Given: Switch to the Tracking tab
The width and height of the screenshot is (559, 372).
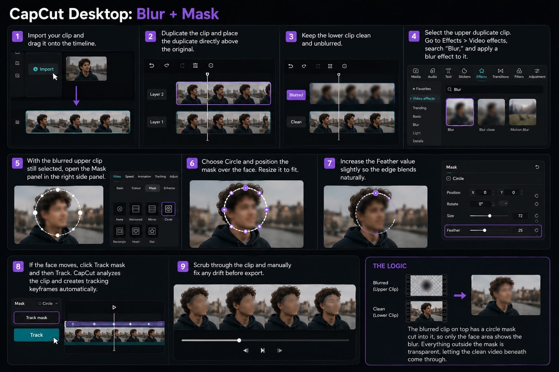Looking at the screenshot, I should click(160, 177).
